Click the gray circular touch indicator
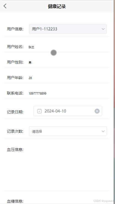This screenshot has height=204, width=115. [x=54, y=53]
